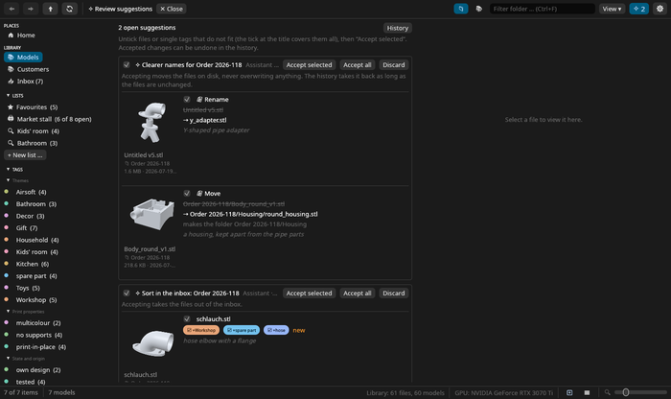
Task: Click Review suggestions in the toolbar
Action: 120,9
